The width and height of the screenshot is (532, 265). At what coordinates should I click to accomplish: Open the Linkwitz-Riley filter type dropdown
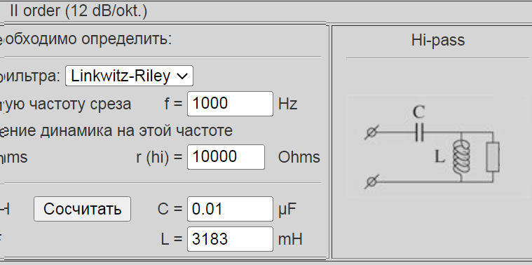[x=129, y=76]
